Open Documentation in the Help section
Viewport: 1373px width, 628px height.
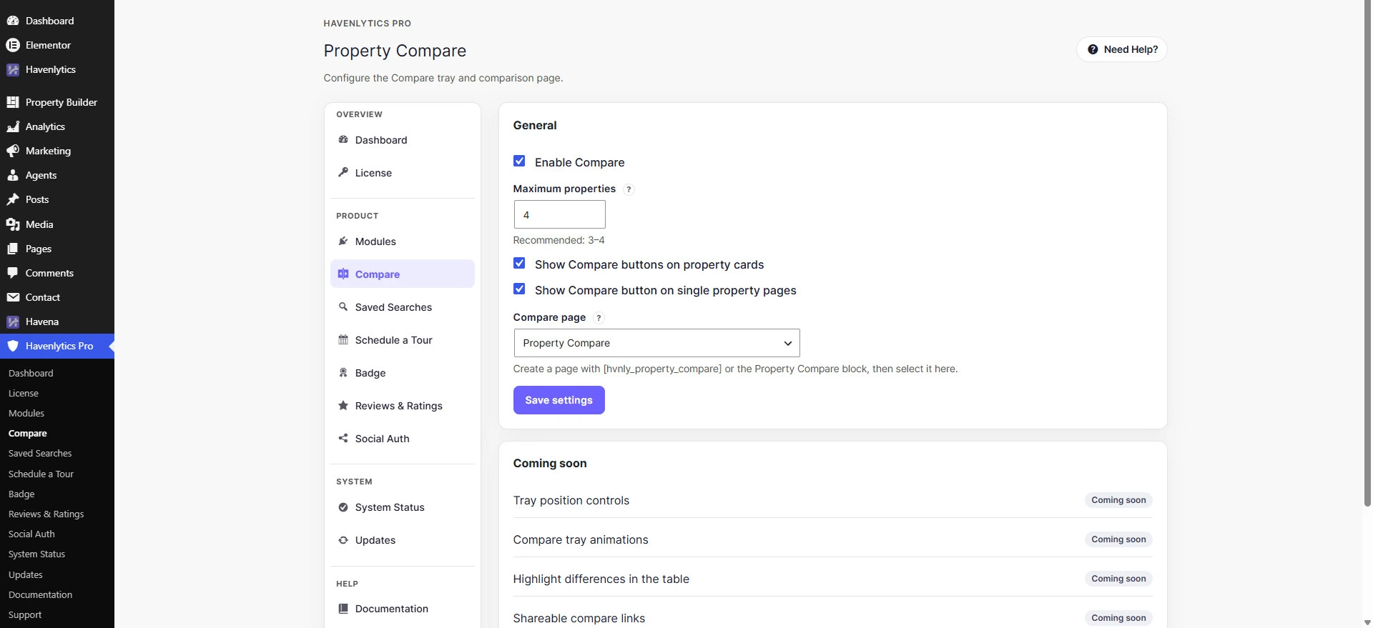click(x=403, y=609)
